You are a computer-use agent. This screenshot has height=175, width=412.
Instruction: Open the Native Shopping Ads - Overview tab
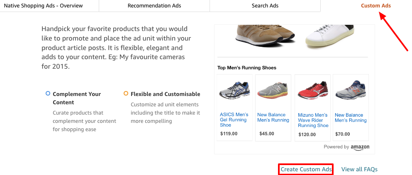pos(43,6)
